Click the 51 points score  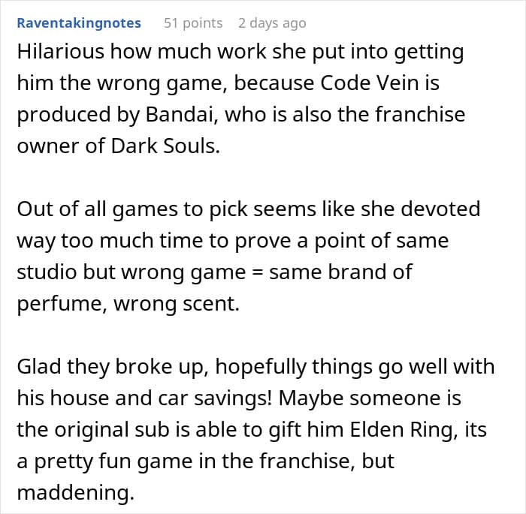pyautogui.click(x=193, y=23)
